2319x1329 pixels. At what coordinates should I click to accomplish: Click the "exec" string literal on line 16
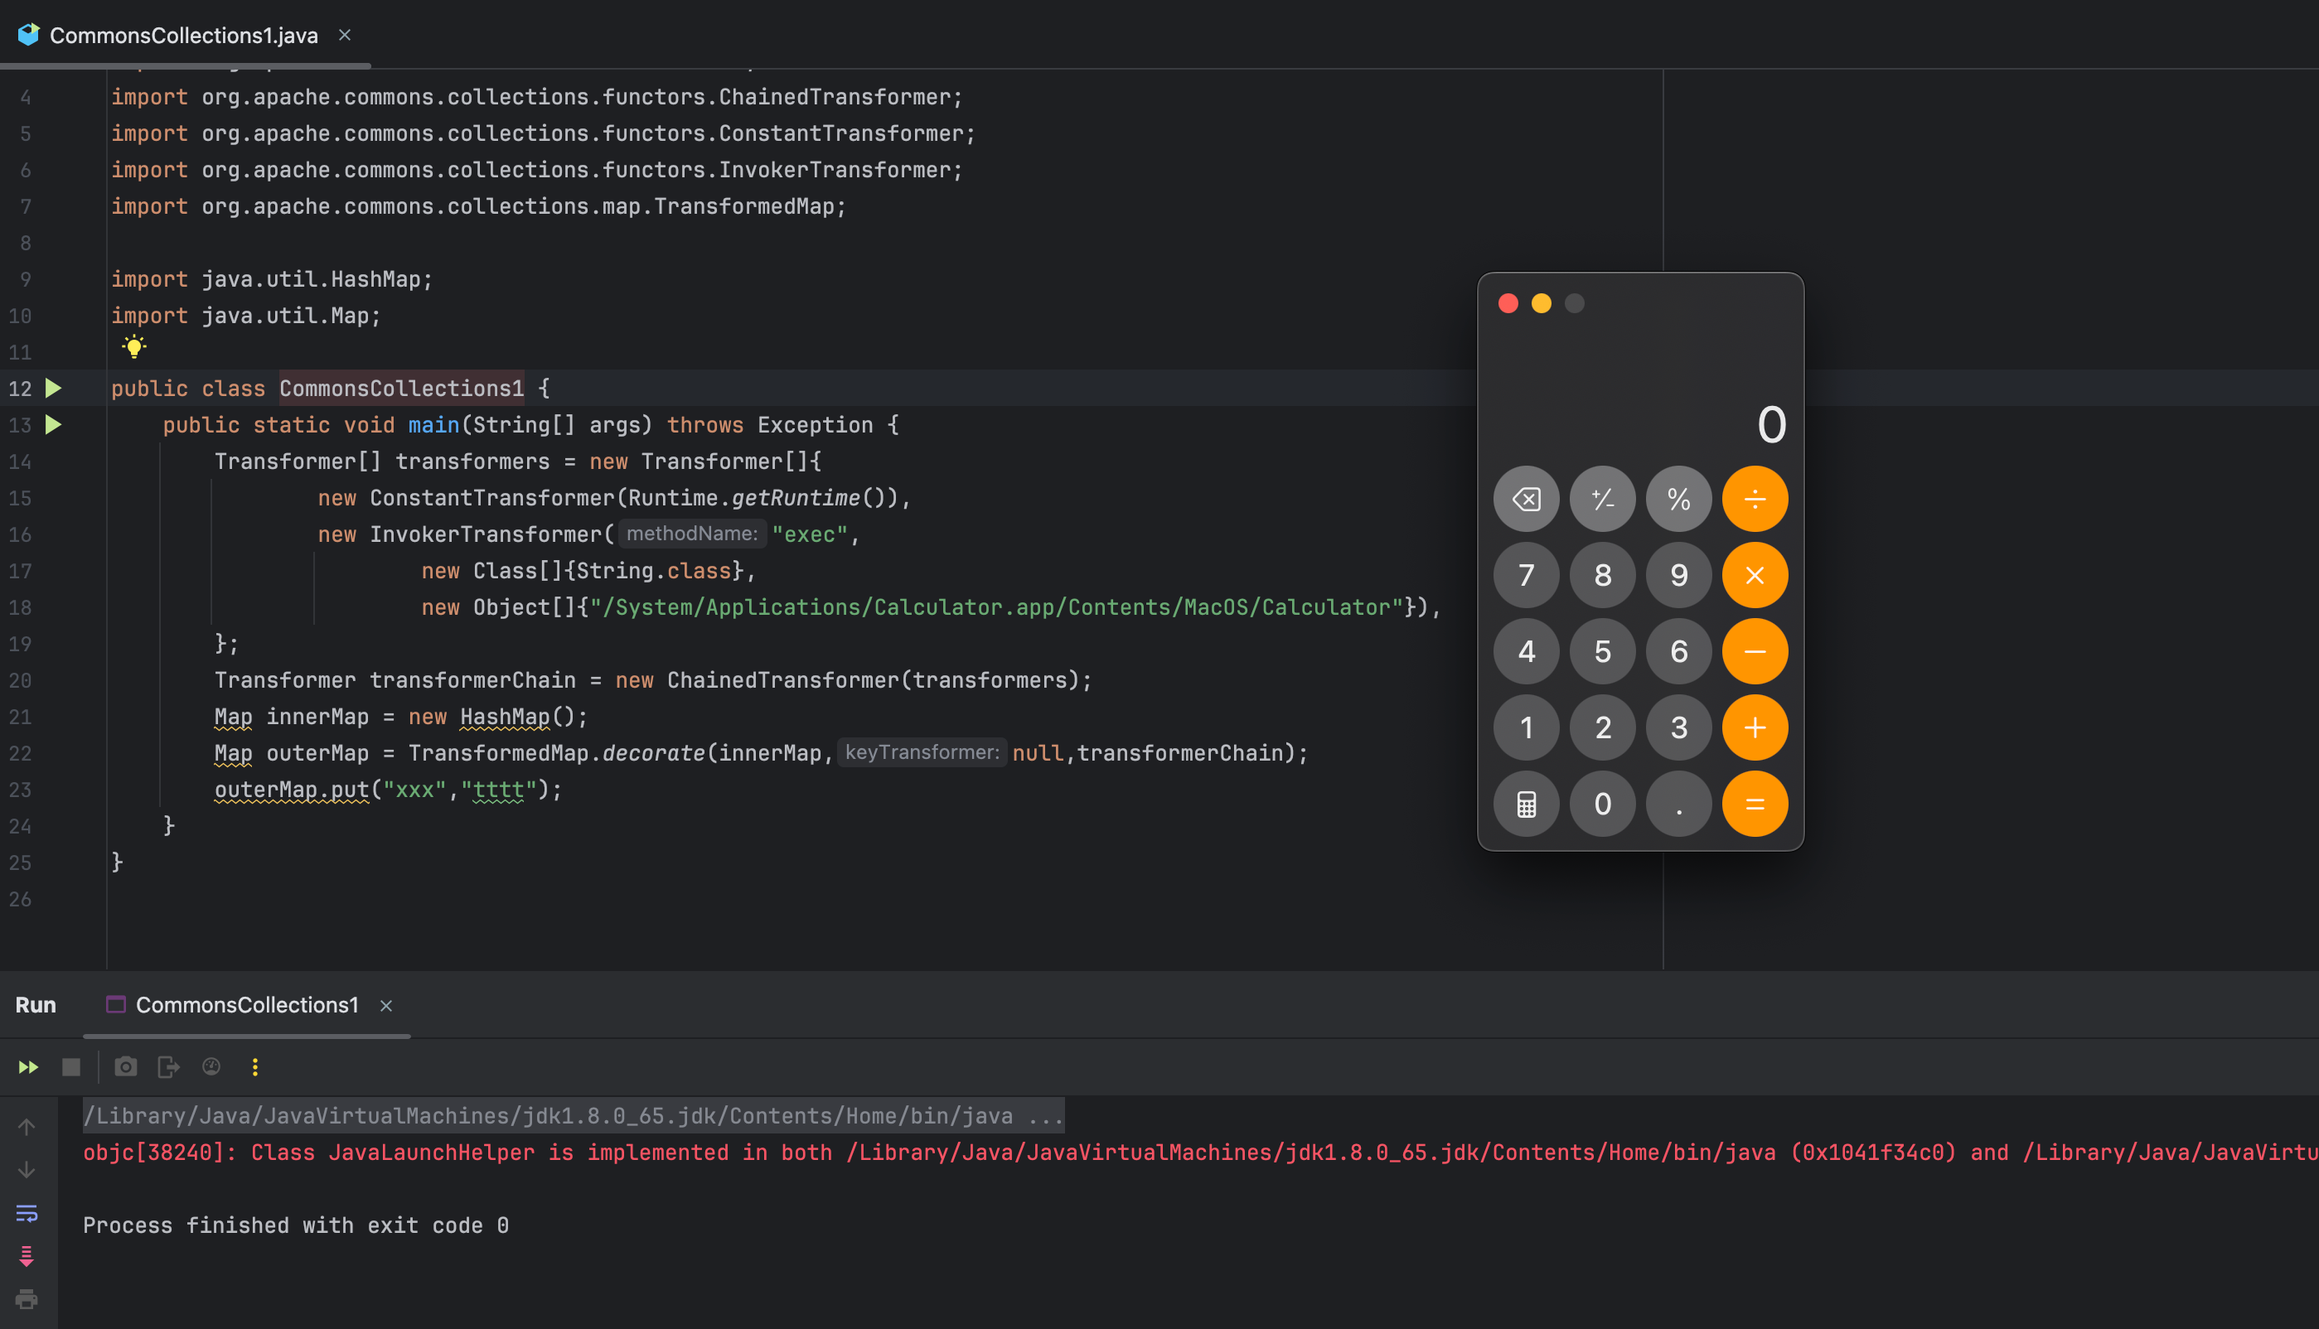click(810, 535)
